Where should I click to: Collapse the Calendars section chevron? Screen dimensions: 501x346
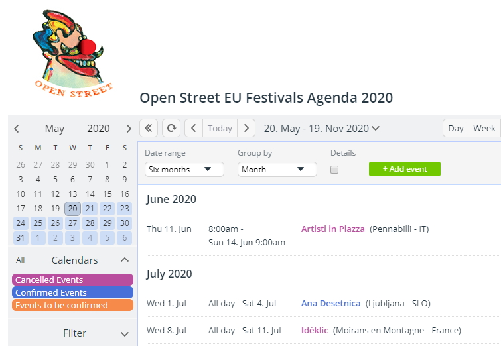pos(125,260)
